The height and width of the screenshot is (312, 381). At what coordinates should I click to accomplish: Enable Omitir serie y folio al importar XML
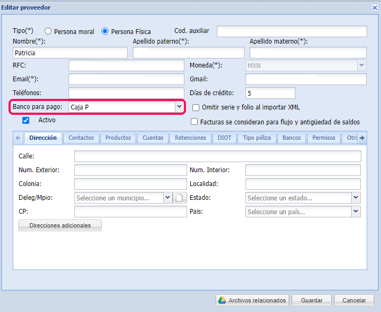point(196,107)
